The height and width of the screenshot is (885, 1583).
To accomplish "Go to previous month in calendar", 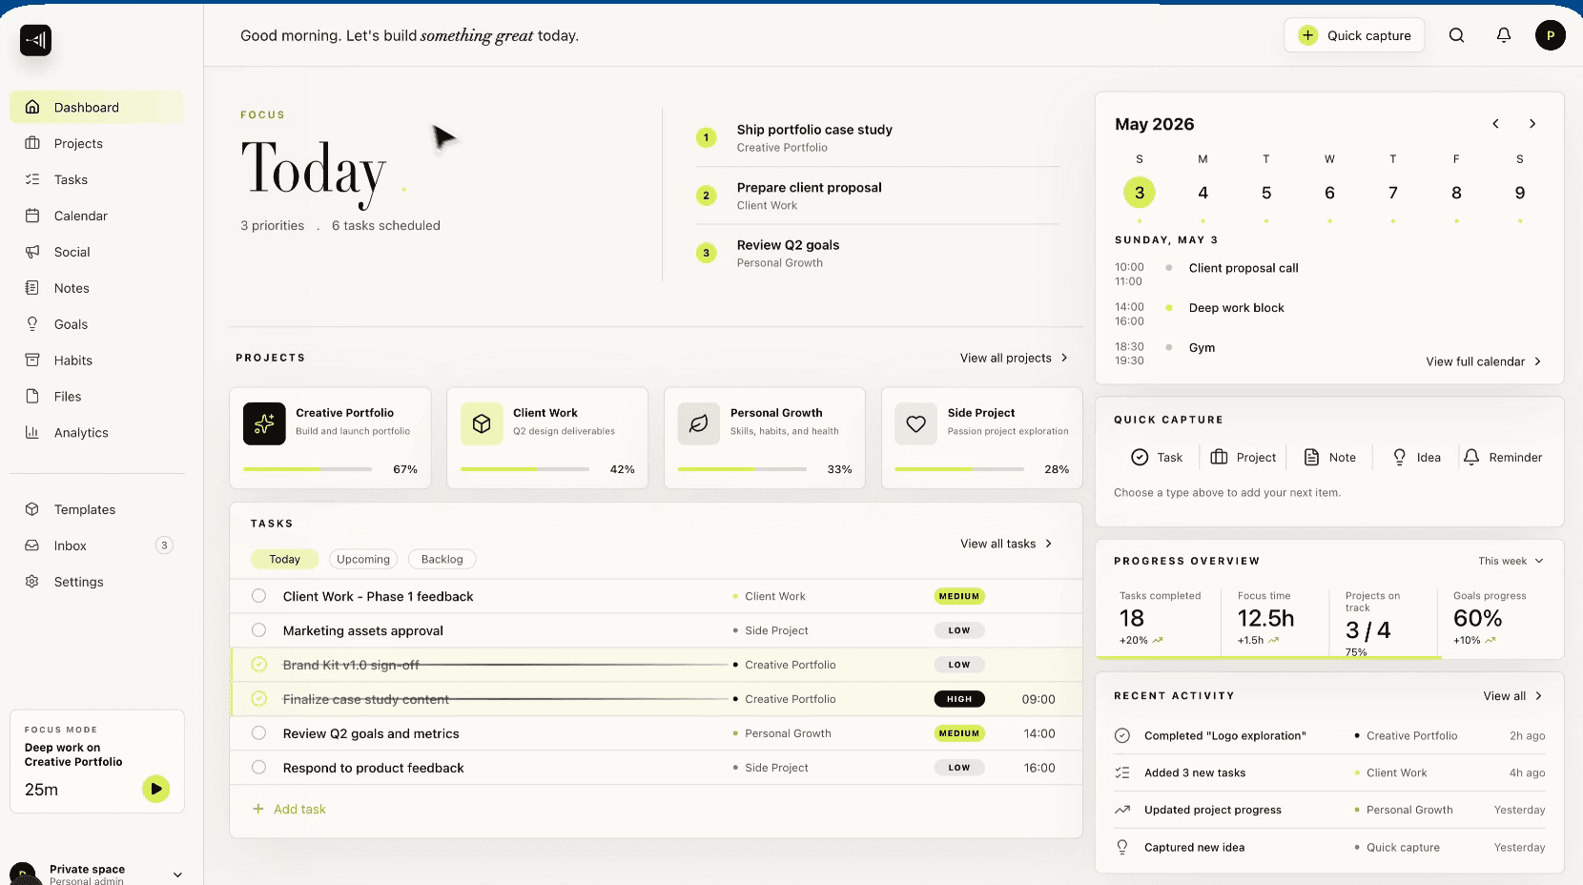I will (x=1495, y=124).
